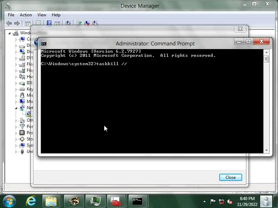The width and height of the screenshot is (278, 208).
Task: Click the muted volume speaker tray icon
Action: pyautogui.click(x=230, y=201)
